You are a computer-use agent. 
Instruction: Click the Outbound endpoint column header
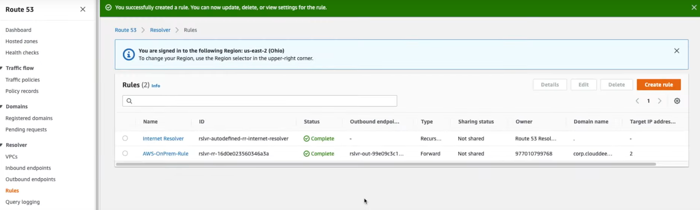pyautogui.click(x=374, y=121)
